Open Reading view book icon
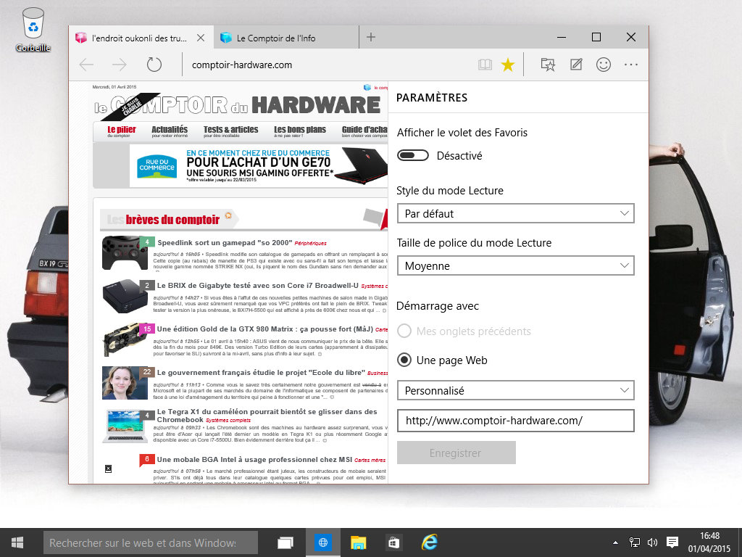 tap(485, 65)
